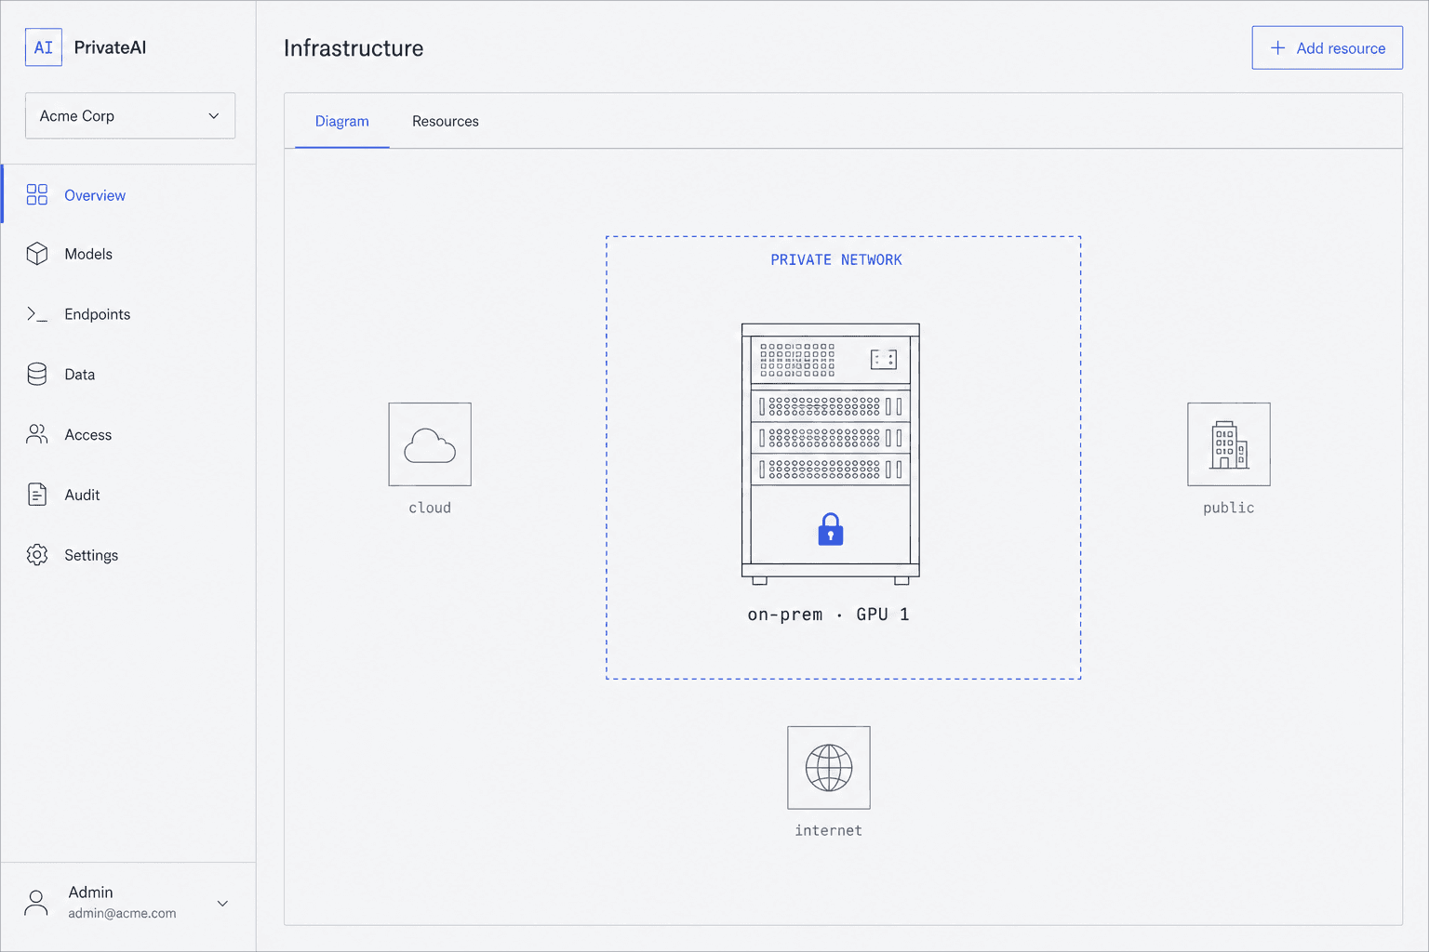
Task: Click the public label text
Action: click(x=1229, y=508)
